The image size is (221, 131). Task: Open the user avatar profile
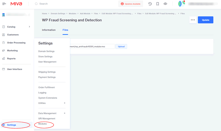(x=181, y=4)
